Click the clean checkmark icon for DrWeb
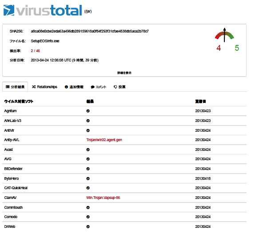 click(88, 227)
